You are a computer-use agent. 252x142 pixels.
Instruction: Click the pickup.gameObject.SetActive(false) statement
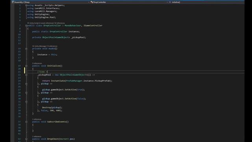64,99
